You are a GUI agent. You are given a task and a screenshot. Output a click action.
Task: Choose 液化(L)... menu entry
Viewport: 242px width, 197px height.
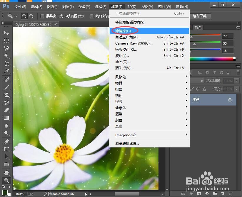[x=149, y=56]
